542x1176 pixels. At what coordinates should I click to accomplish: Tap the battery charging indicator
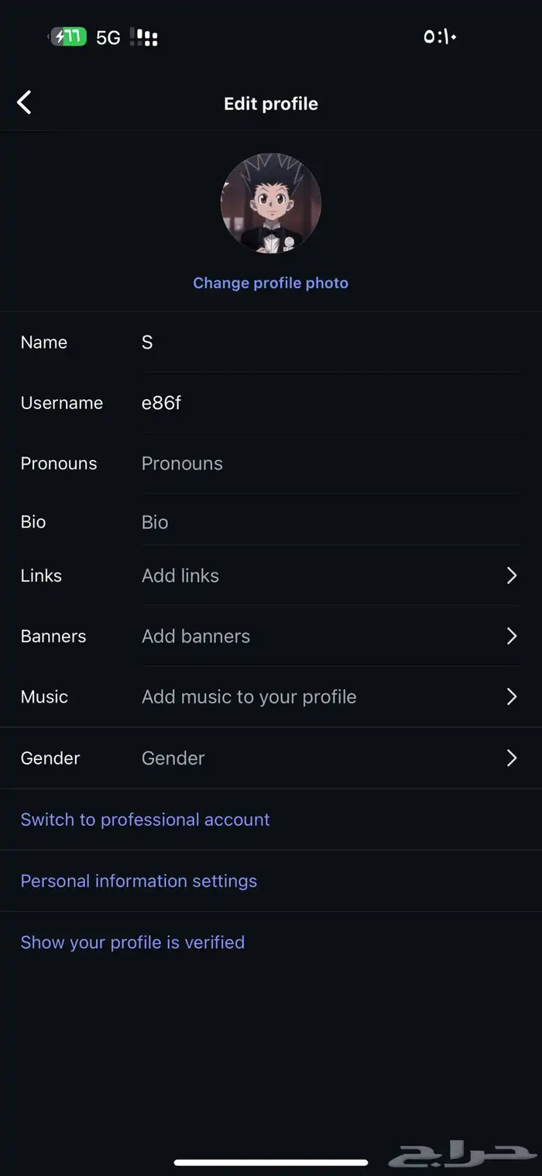point(68,36)
